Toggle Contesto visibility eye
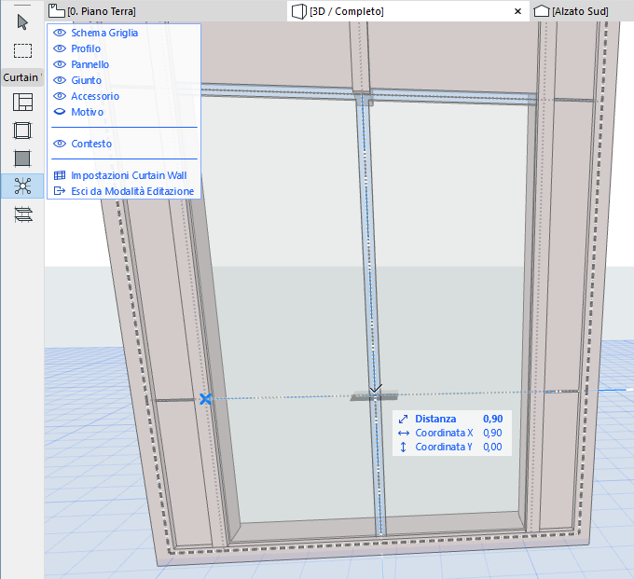The width and height of the screenshot is (634, 579). point(60,145)
